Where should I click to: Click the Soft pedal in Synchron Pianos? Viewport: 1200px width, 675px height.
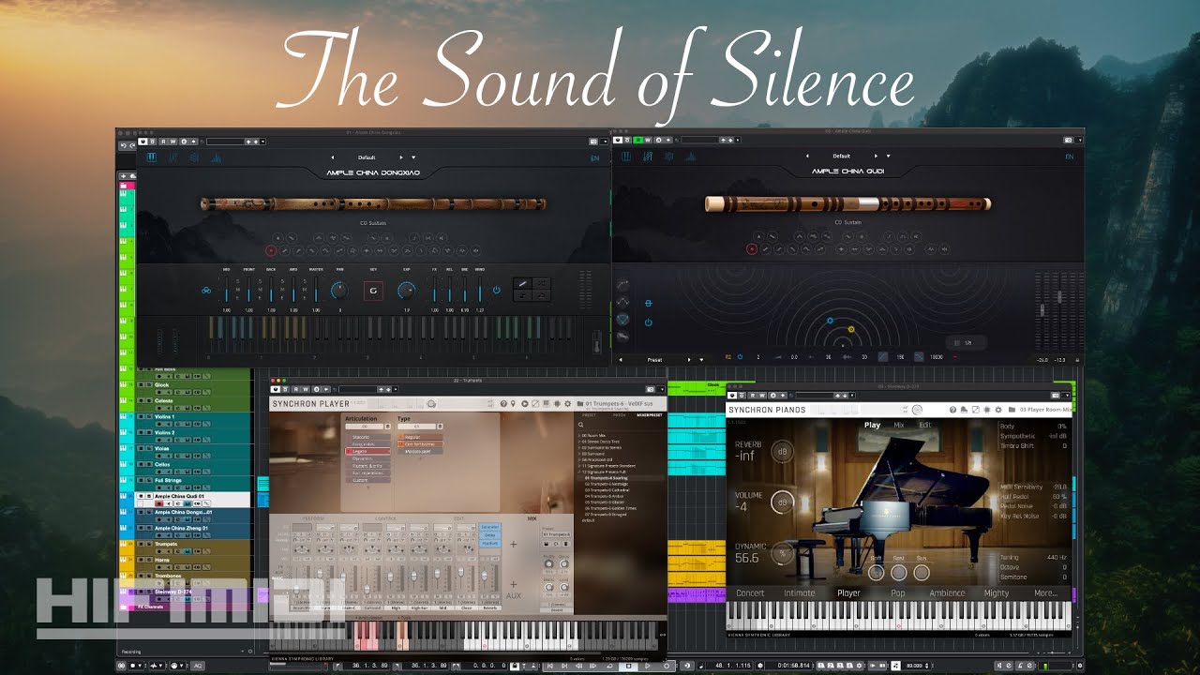click(x=876, y=572)
